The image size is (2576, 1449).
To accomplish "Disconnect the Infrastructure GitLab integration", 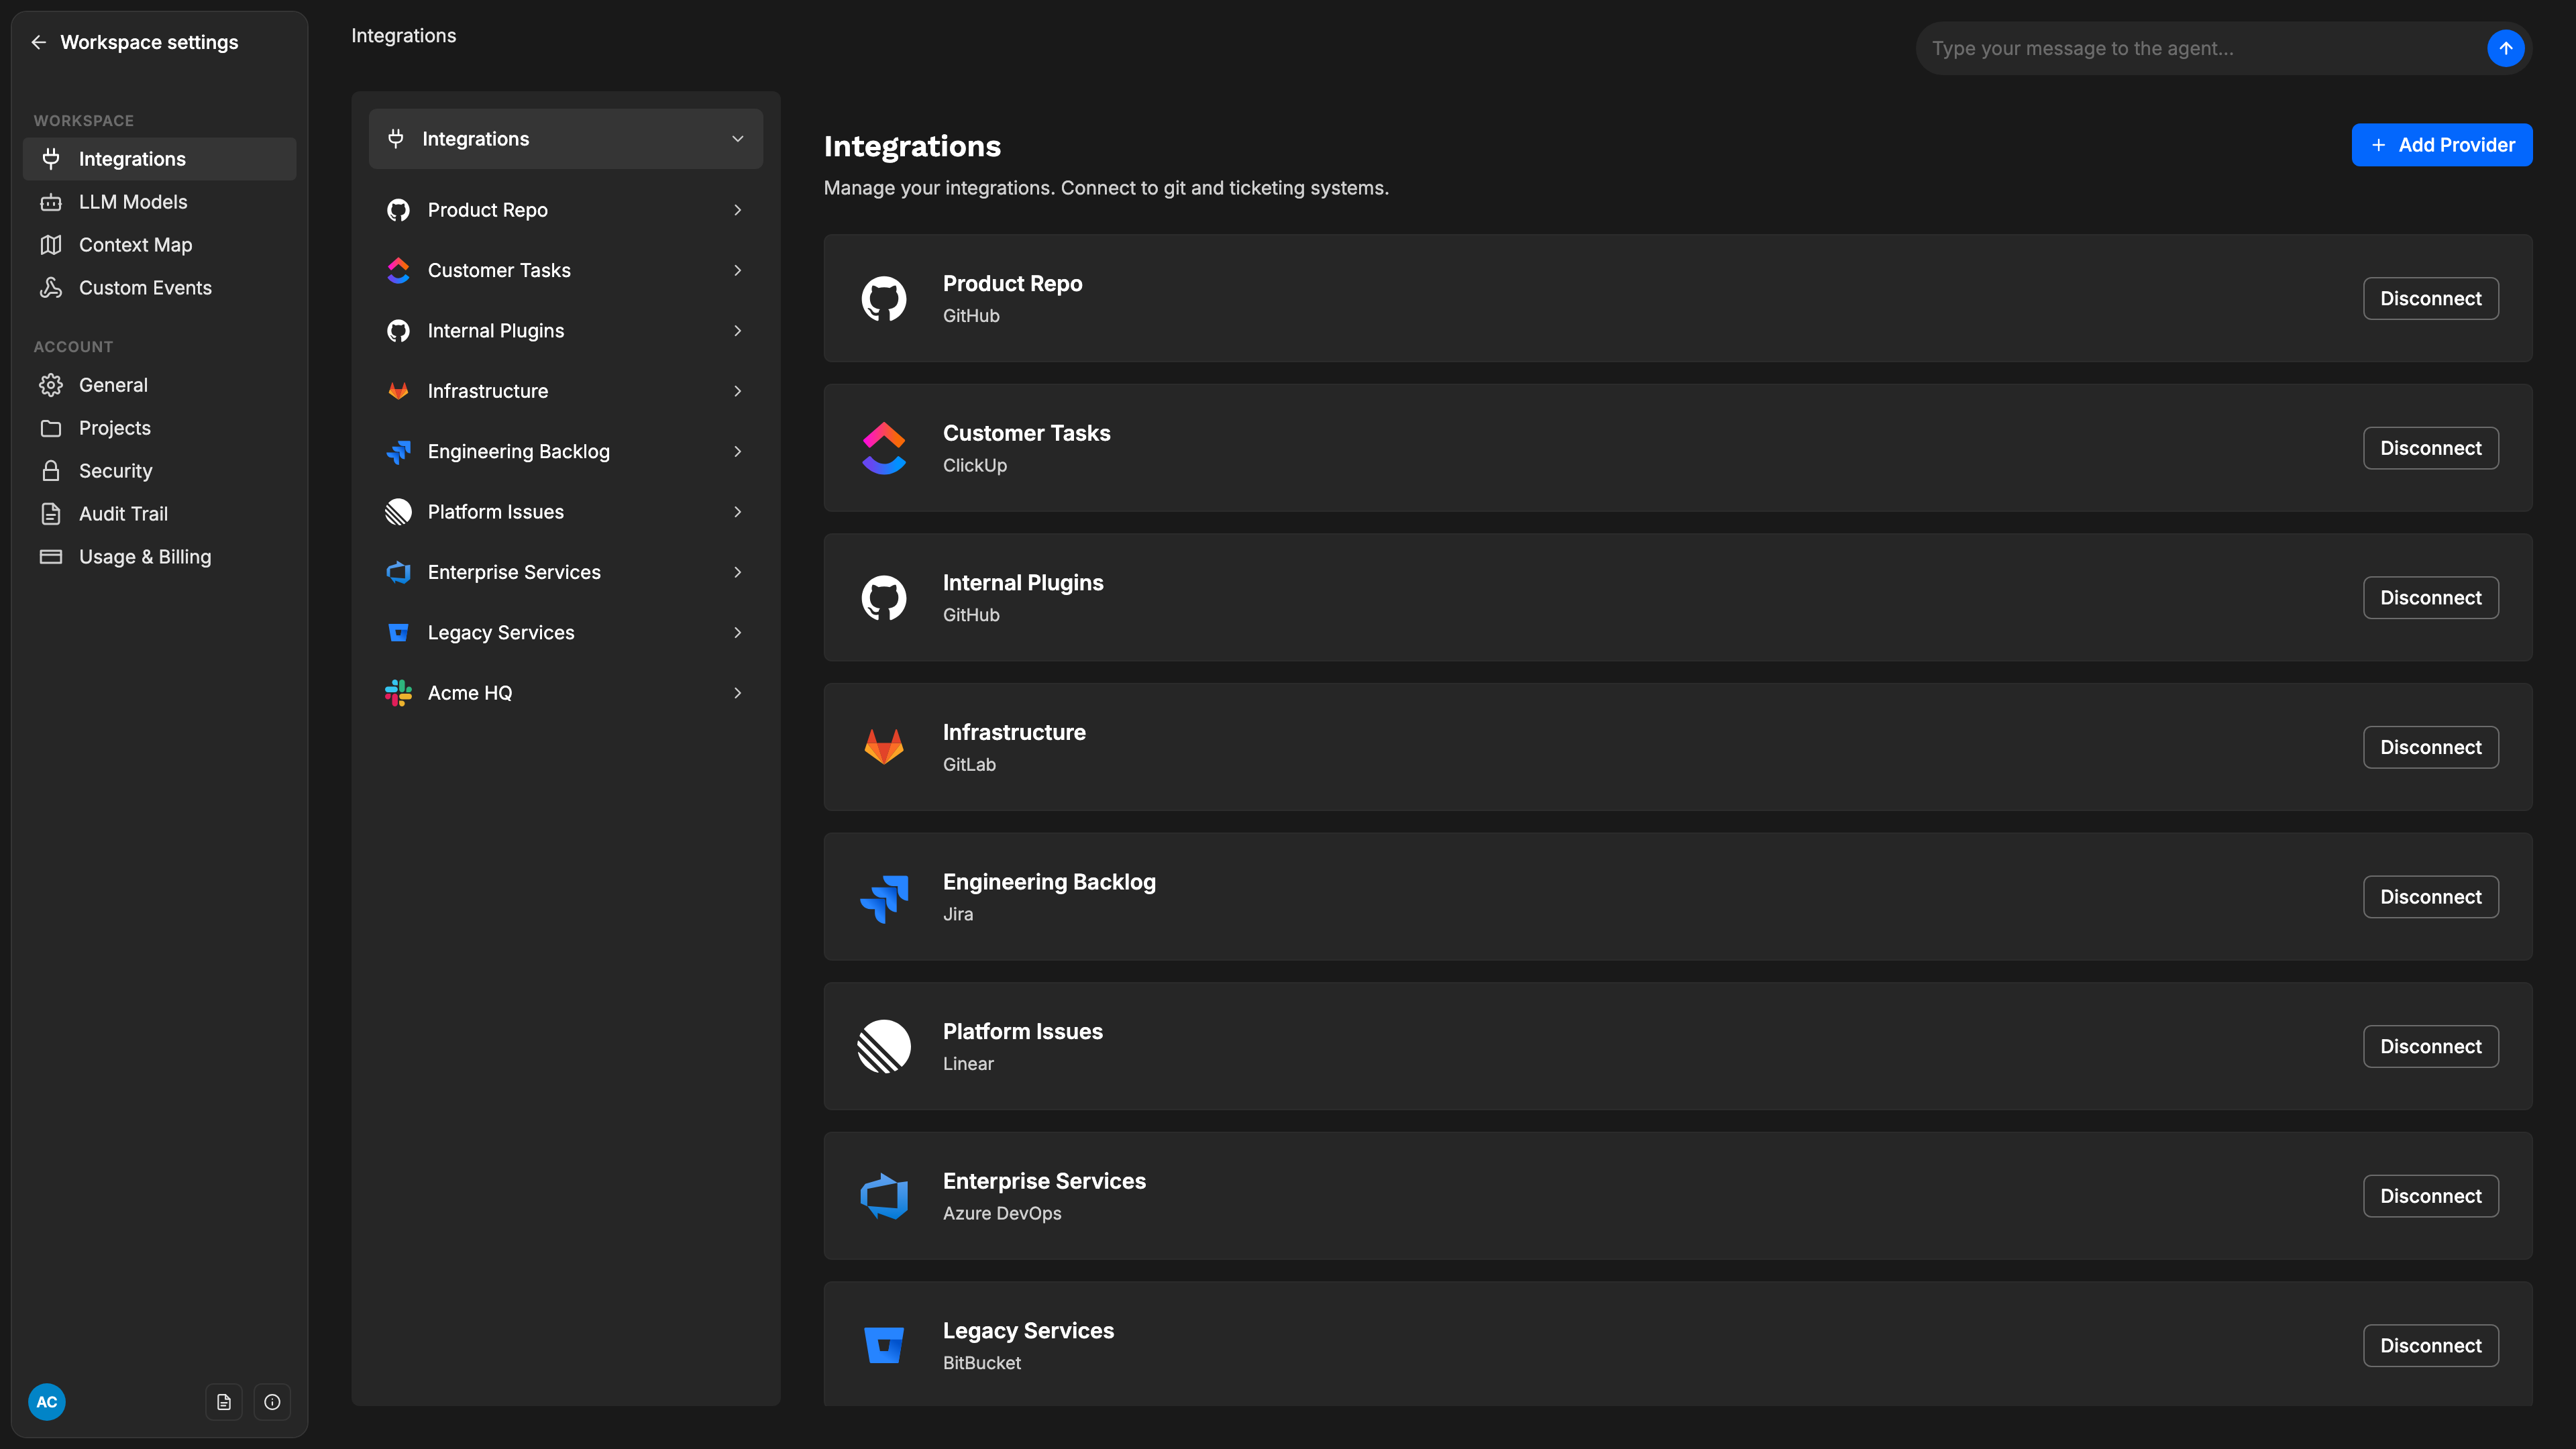I will (x=2431, y=747).
